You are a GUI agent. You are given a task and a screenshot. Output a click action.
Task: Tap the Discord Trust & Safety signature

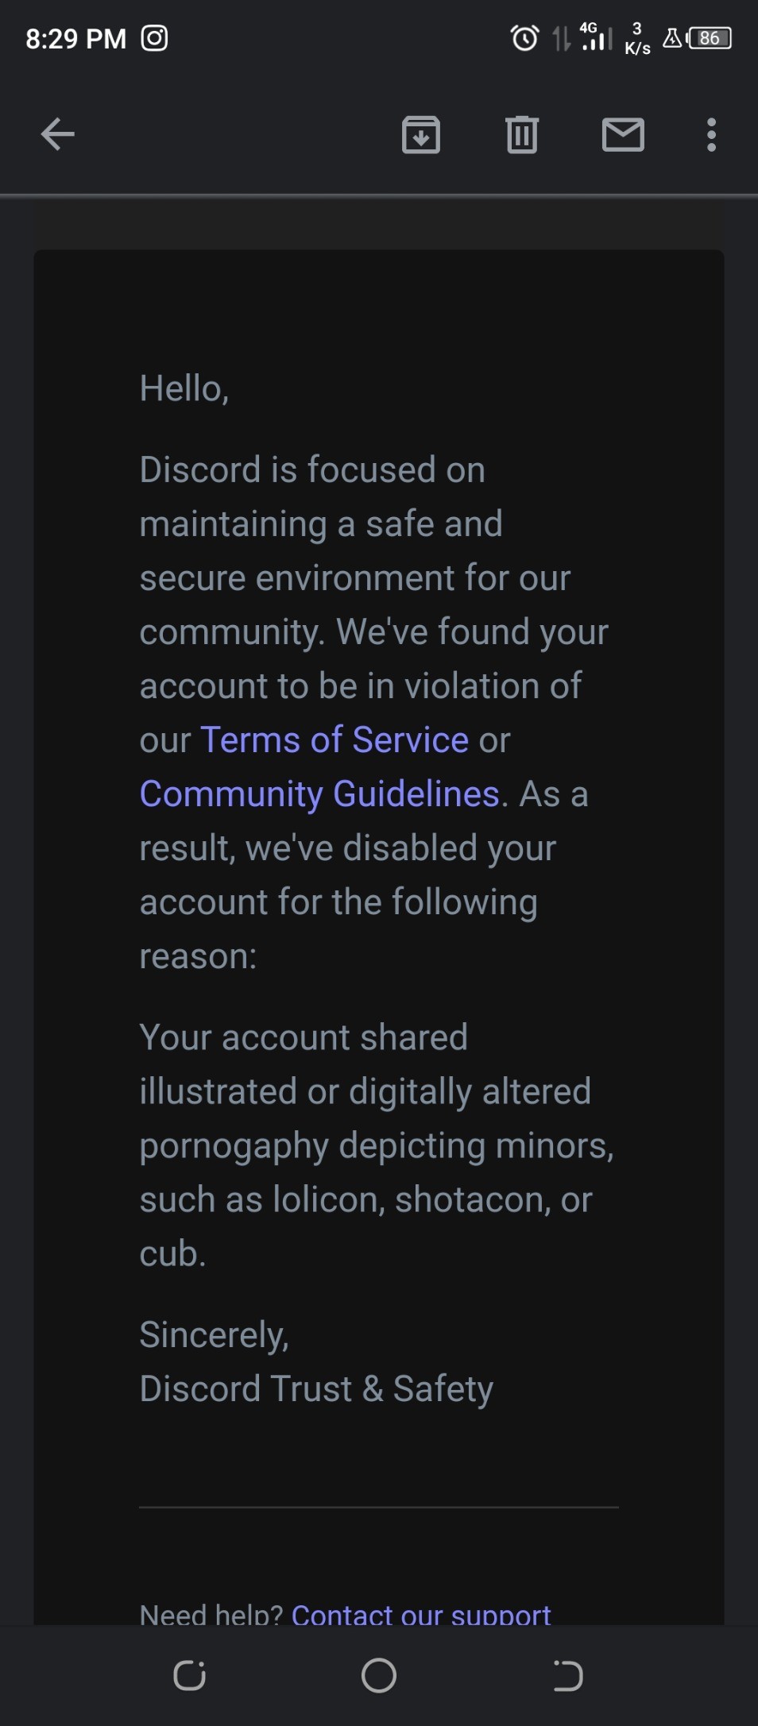[x=316, y=1388]
